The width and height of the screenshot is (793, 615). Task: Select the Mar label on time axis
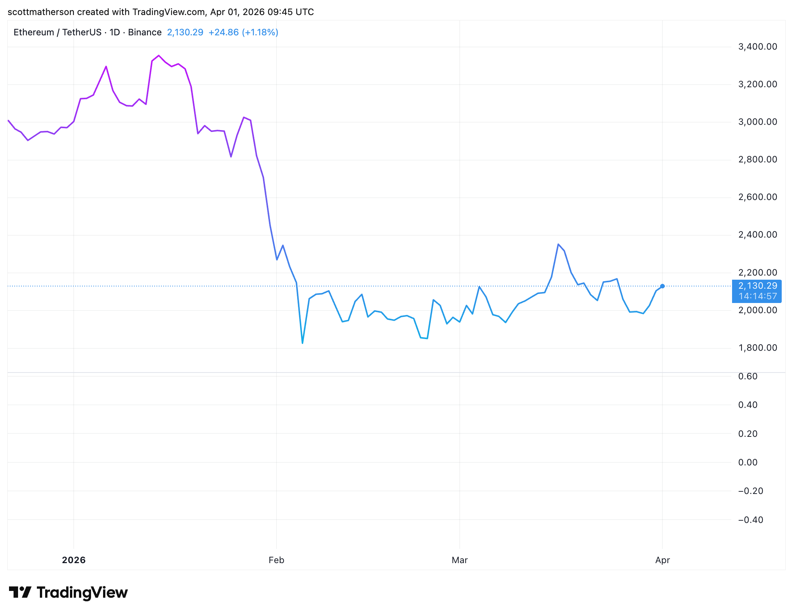click(459, 560)
